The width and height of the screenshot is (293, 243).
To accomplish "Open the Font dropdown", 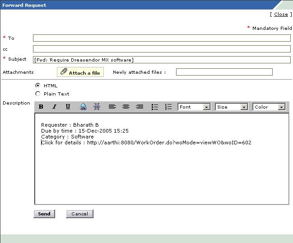I will [x=194, y=107].
